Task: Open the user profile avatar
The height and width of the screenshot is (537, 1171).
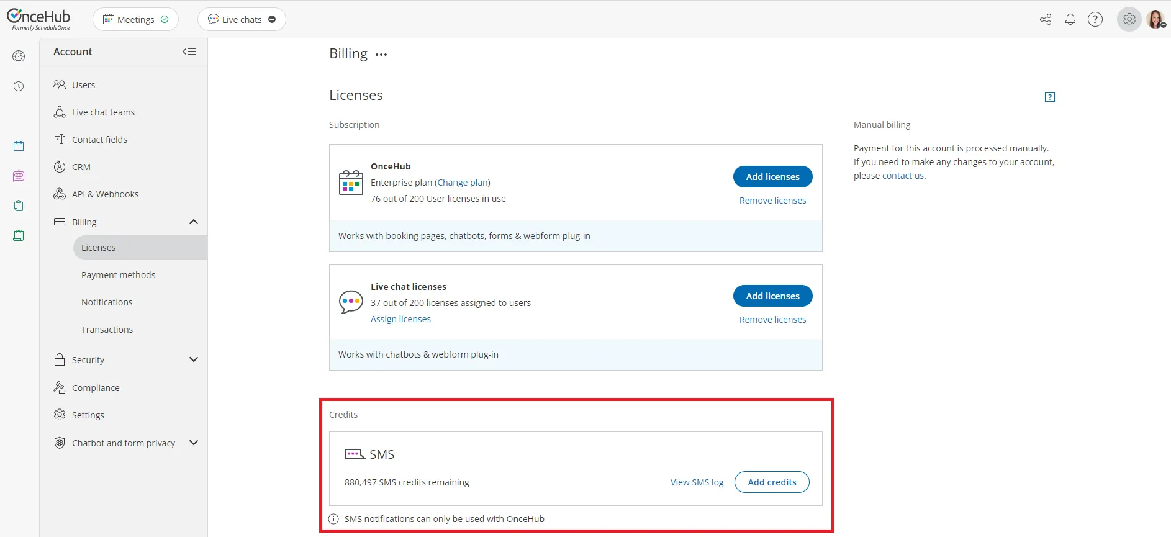Action: (1156, 19)
